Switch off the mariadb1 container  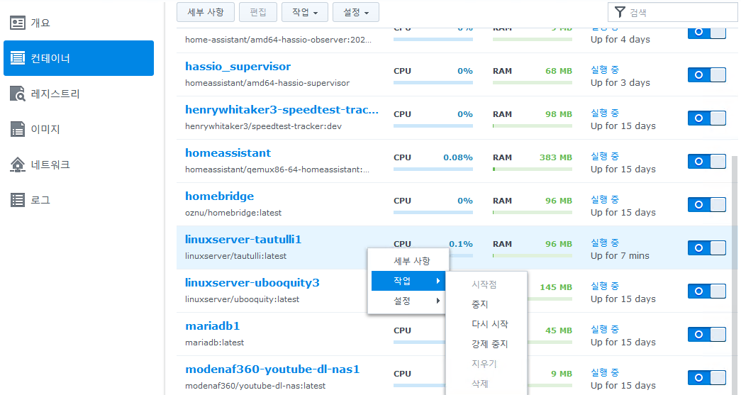click(706, 335)
